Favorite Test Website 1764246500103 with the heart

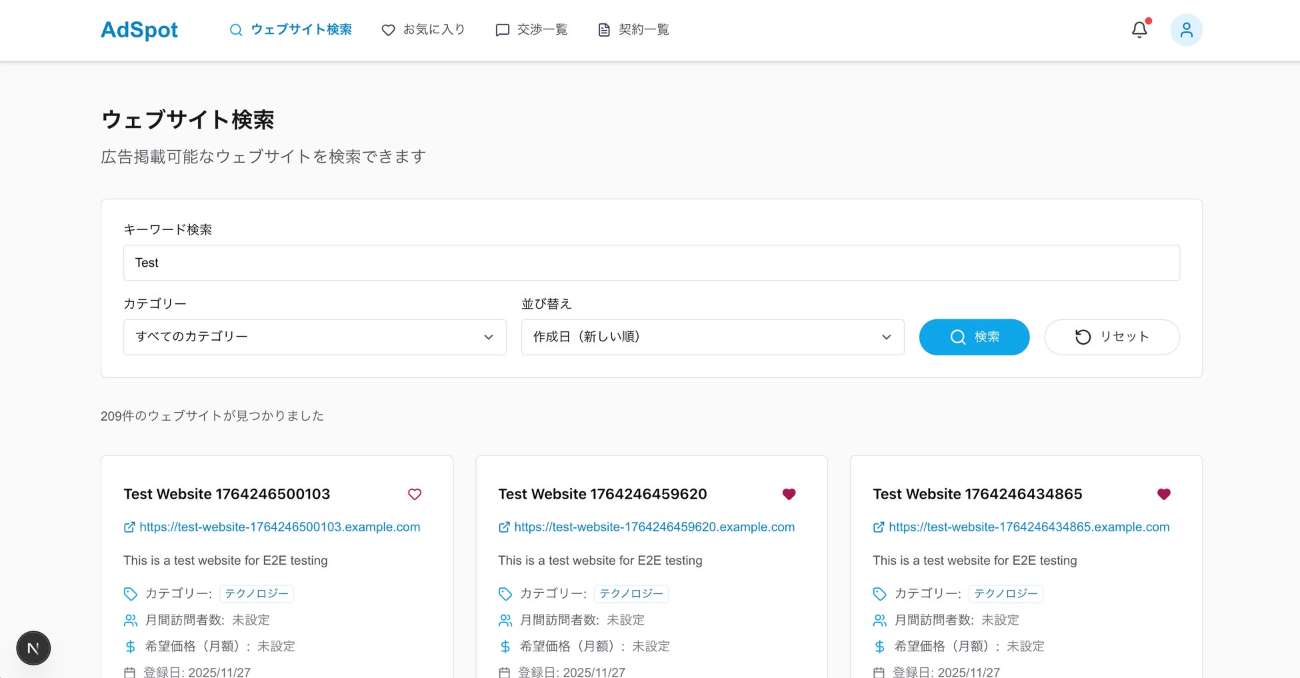click(415, 494)
